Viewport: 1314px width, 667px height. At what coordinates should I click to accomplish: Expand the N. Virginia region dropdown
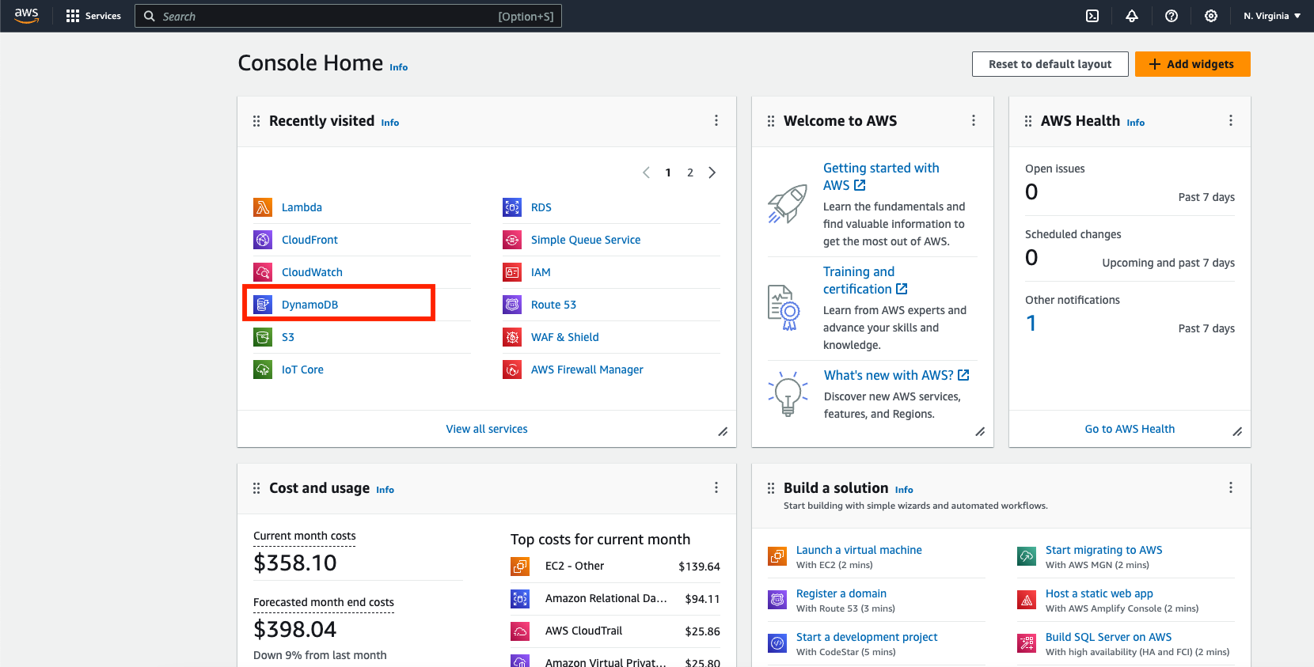(1272, 16)
